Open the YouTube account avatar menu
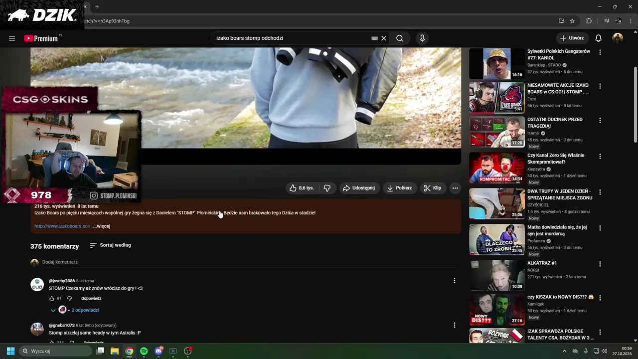This screenshot has height=359, width=638. pyautogui.click(x=618, y=38)
